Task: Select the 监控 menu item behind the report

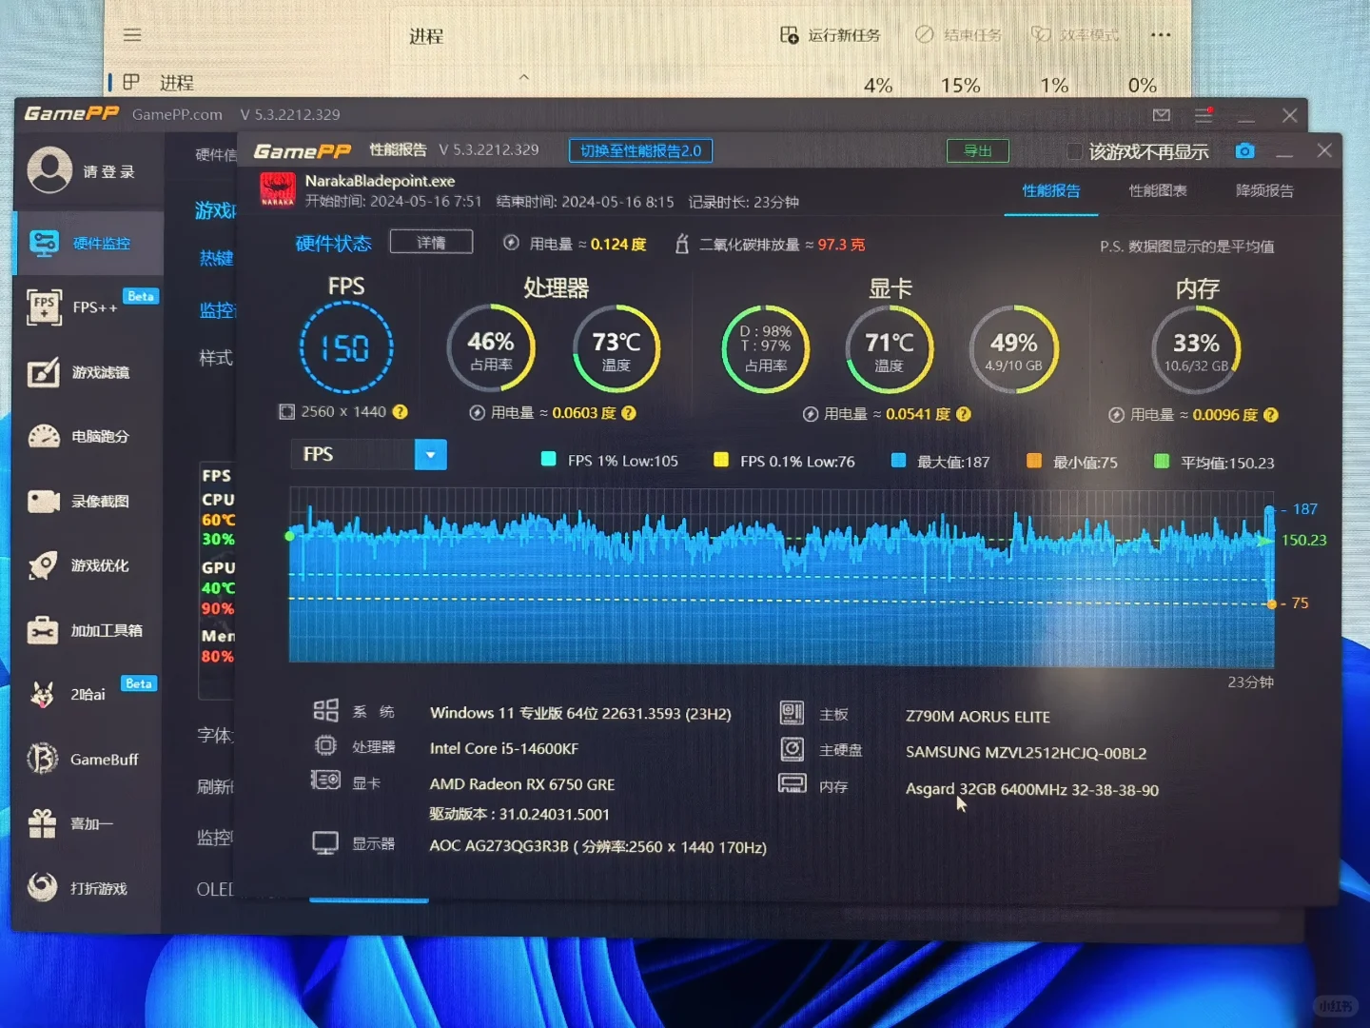Action: pyautogui.click(x=217, y=310)
